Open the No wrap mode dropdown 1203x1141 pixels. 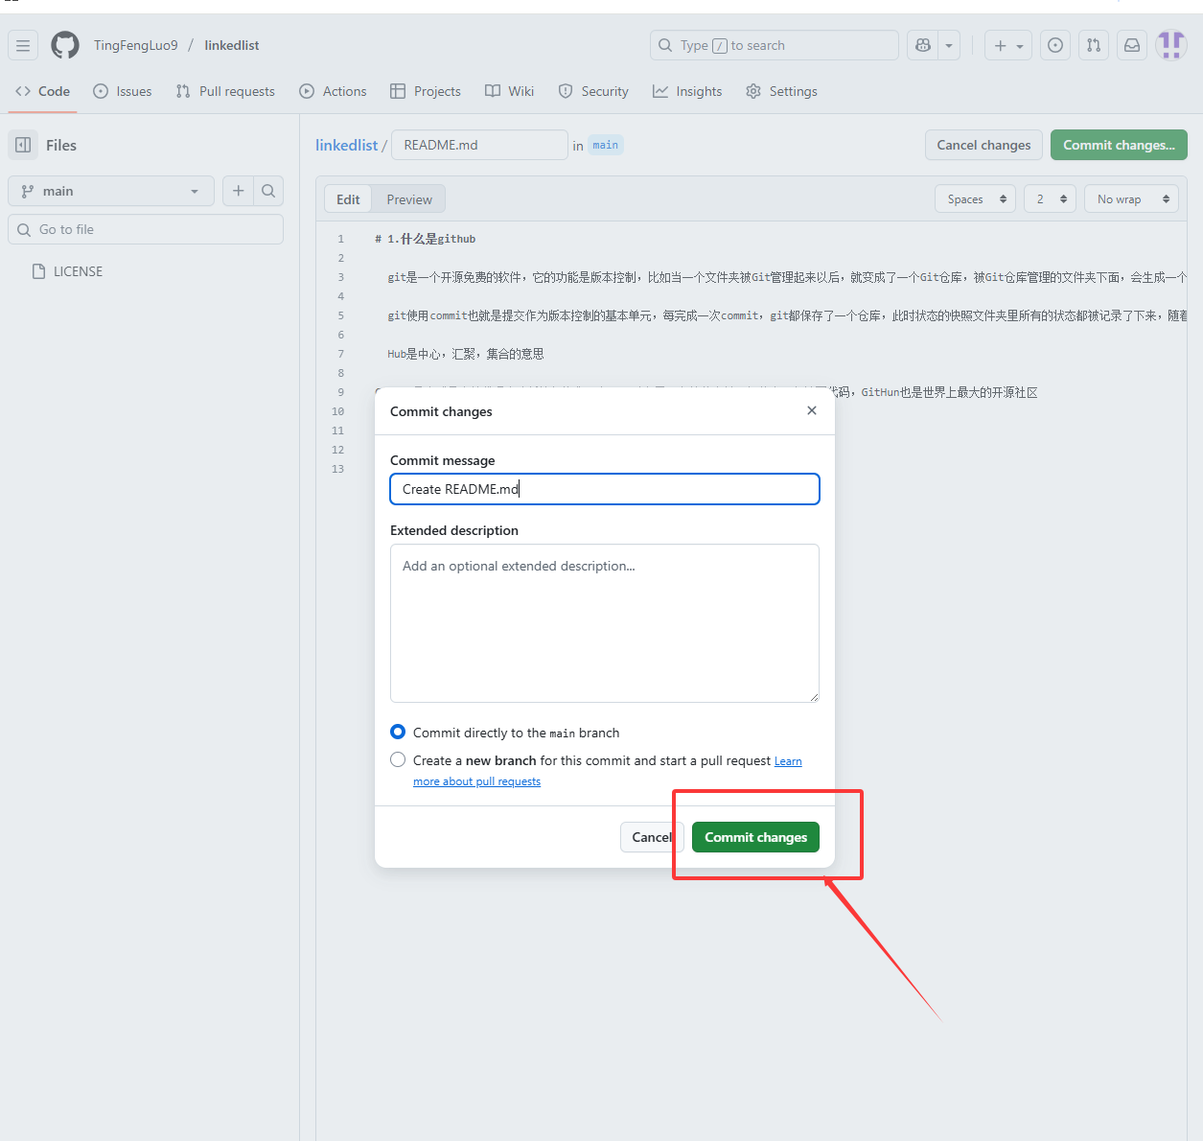tap(1131, 199)
